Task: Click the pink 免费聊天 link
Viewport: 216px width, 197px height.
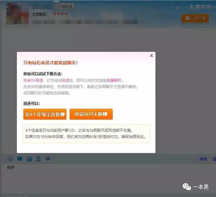Action: (x=114, y=81)
